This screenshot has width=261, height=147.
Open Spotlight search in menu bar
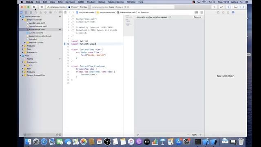click(241, 2)
